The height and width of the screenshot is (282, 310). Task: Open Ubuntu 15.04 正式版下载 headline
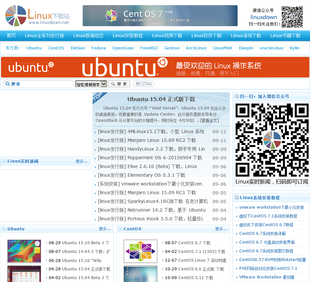(161, 99)
